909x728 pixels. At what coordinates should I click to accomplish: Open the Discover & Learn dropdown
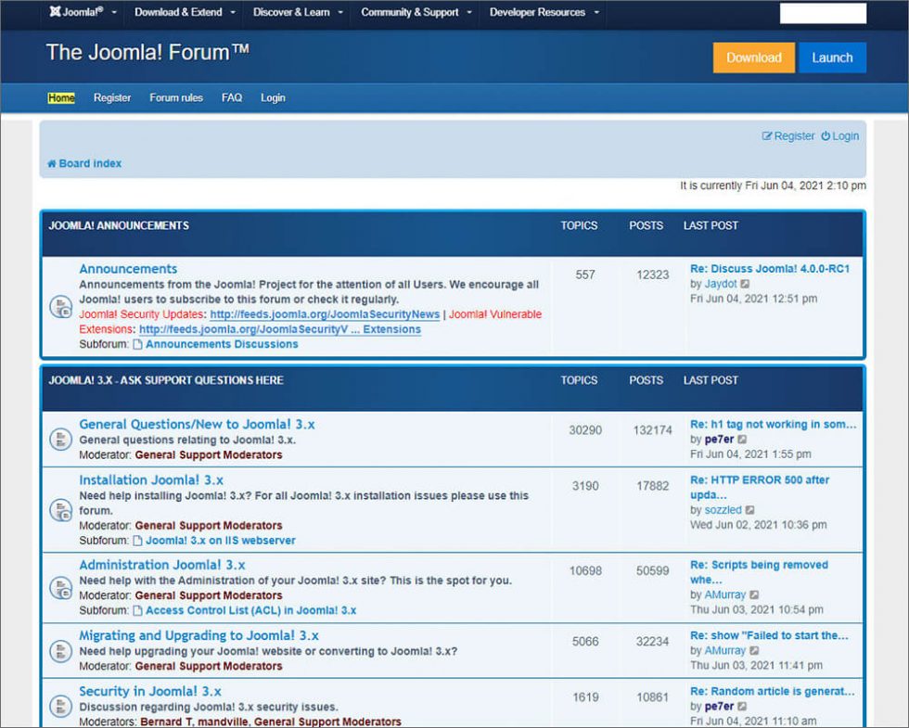298,12
